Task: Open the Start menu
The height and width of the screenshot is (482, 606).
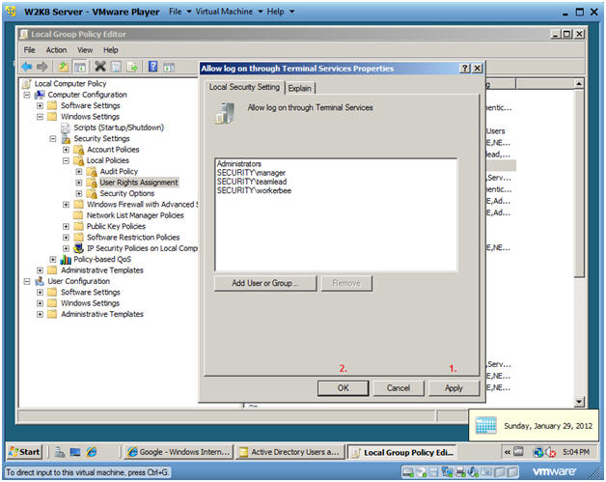Action: point(25,452)
